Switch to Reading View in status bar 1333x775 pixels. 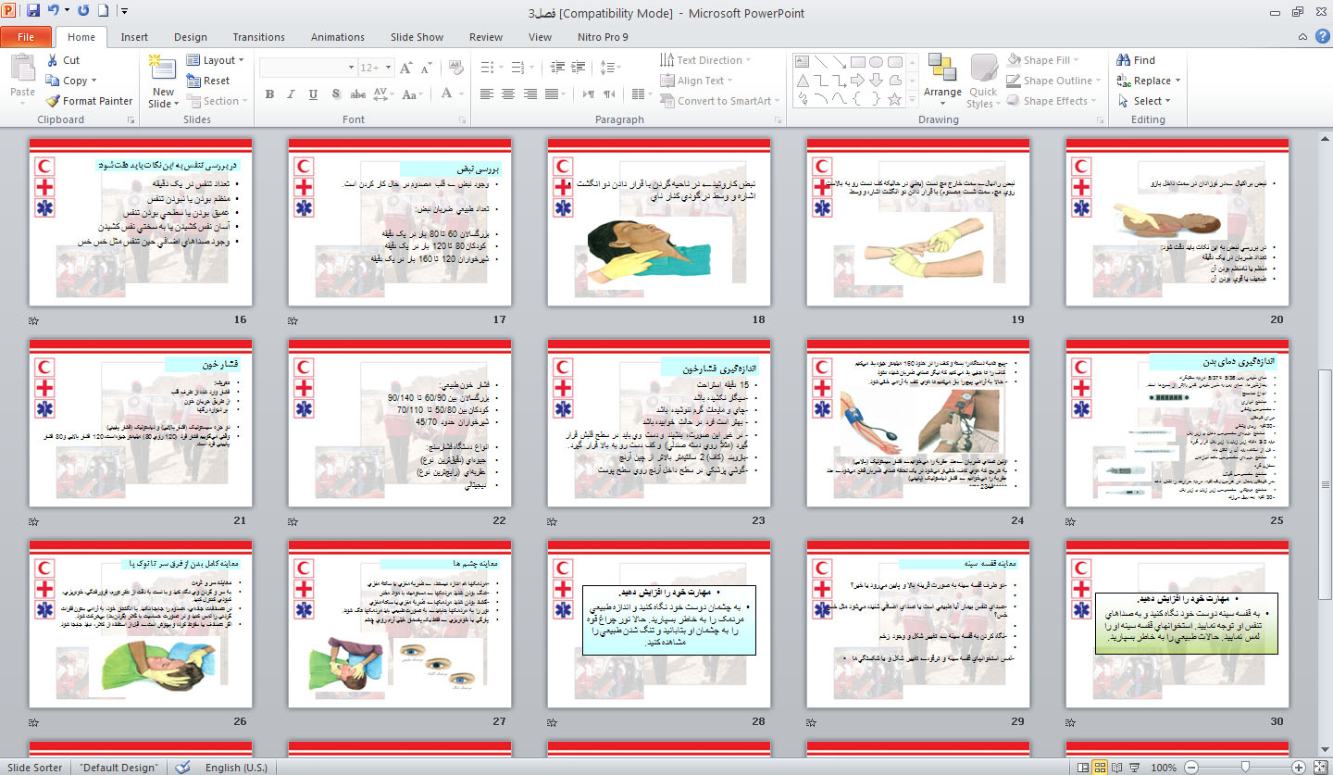pyautogui.click(x=1118, y=768)
